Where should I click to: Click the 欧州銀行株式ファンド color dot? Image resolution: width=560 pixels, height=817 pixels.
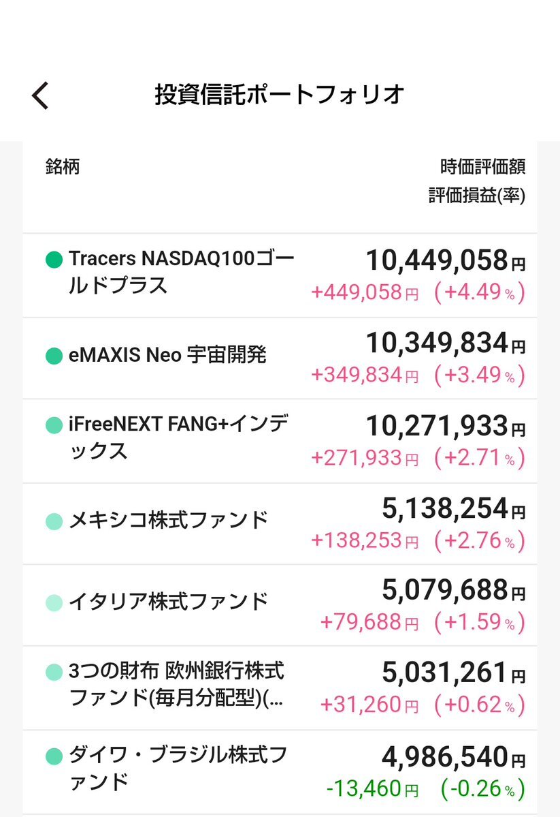(x=54, y=673)
